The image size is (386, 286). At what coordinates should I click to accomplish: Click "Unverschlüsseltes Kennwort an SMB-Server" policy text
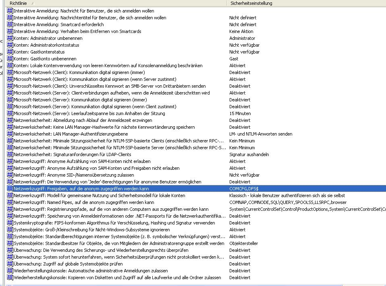(110, 86)
